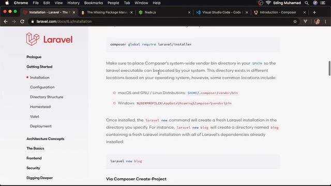The height and width of the screenshot is (186, 331).
Task: Click the page vertical scrollbar thumb
Action: tap(329, 68)
